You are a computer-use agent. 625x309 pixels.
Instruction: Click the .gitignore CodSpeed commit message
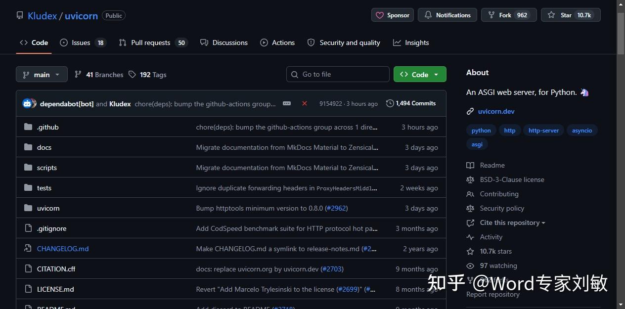coord(287,228)
